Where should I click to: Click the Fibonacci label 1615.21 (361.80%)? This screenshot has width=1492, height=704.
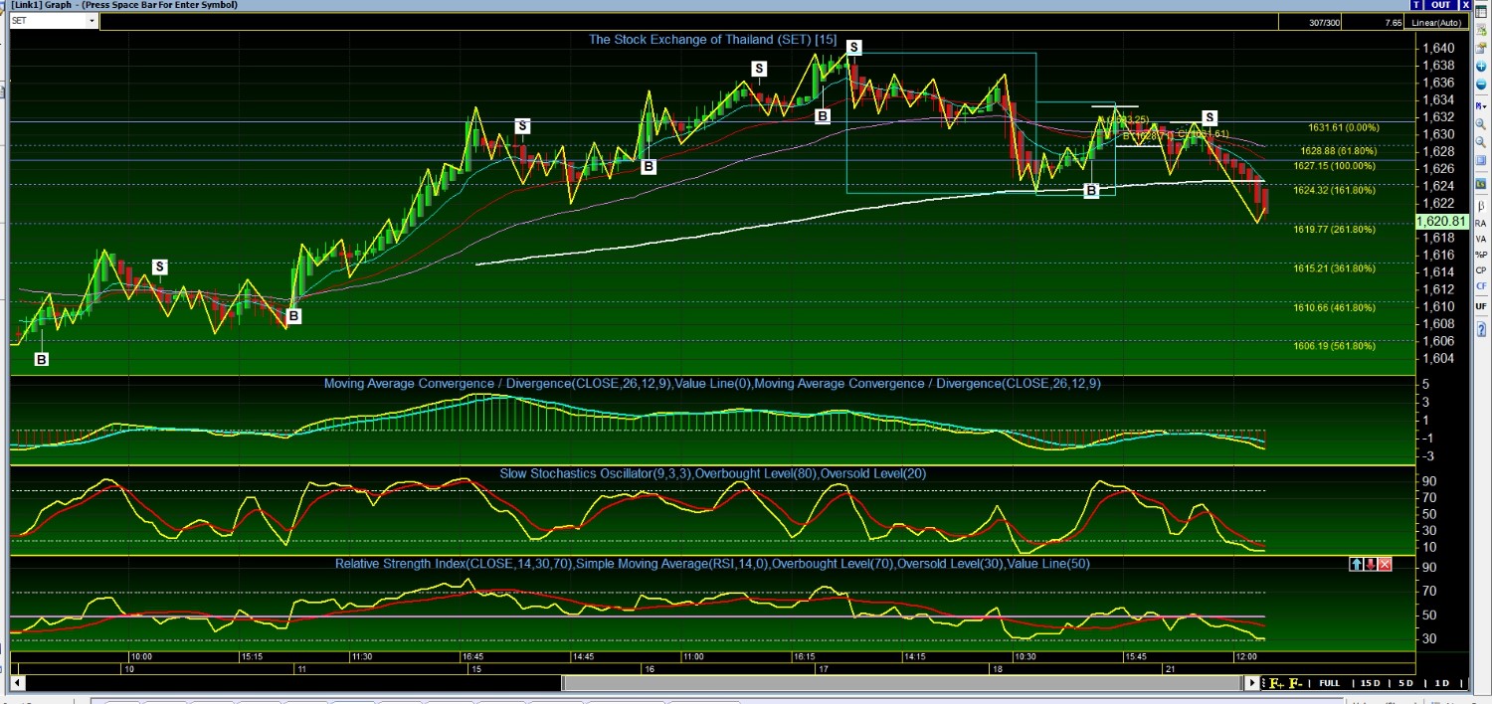point(1334,267)
